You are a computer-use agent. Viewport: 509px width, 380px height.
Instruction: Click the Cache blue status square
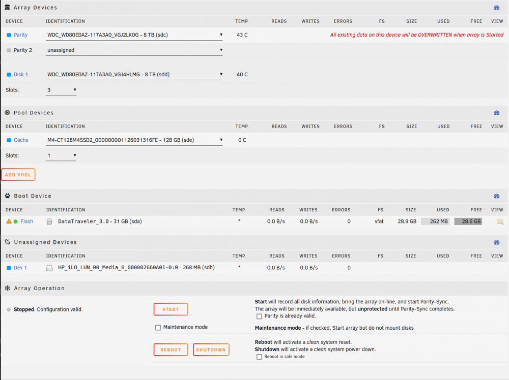[x=9, y=140]
